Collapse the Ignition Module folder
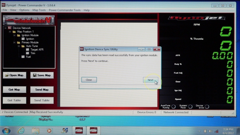Image resolution: width=240 pixels, height=135 pixels. (14, 35)
